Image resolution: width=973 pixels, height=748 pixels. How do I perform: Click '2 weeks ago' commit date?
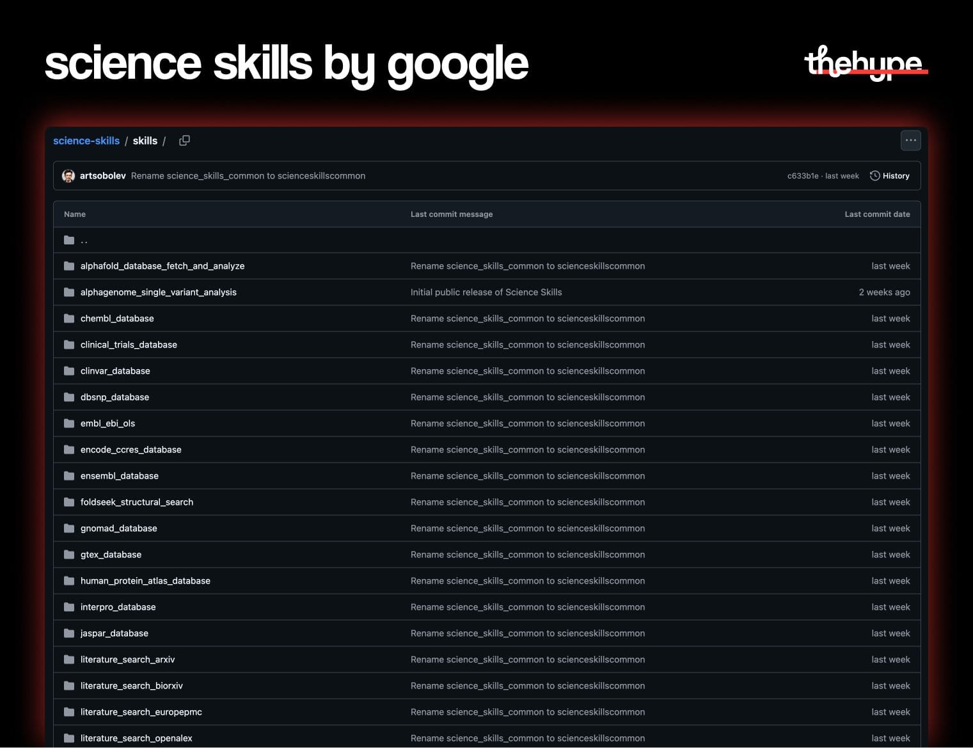point(884,292)
